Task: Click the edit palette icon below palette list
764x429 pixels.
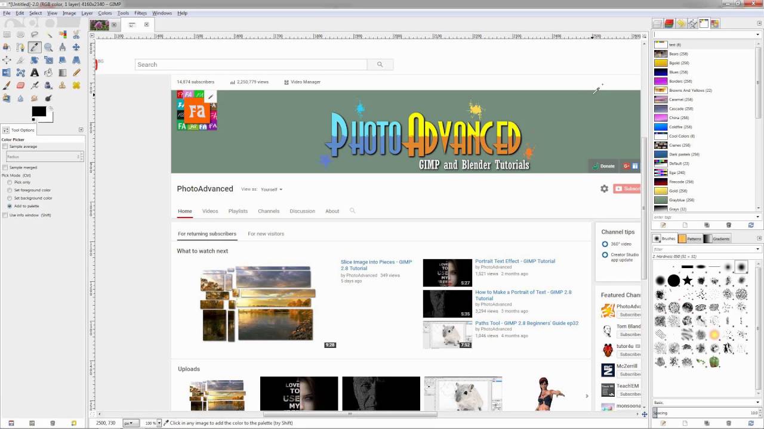Action: click(x=663, y=225)
